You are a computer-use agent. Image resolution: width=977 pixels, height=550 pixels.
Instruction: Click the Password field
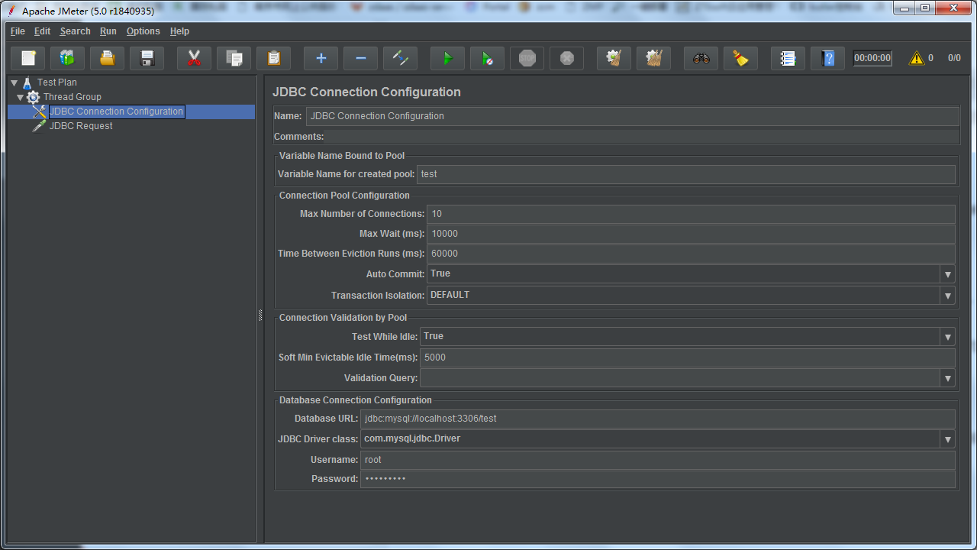[x=658, y=479]
